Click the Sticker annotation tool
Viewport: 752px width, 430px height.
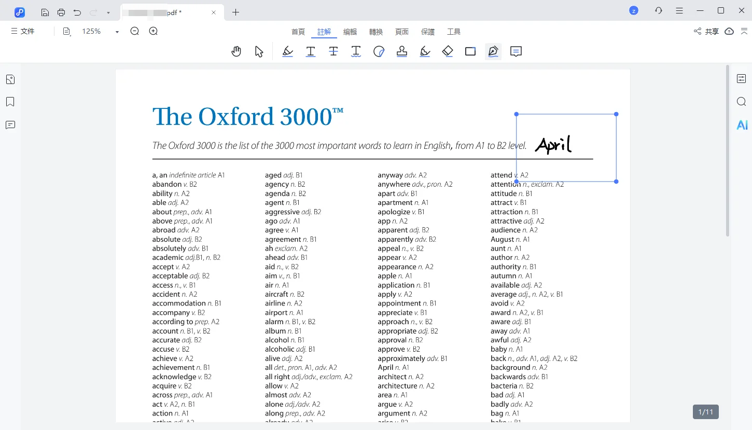[379, 51]
